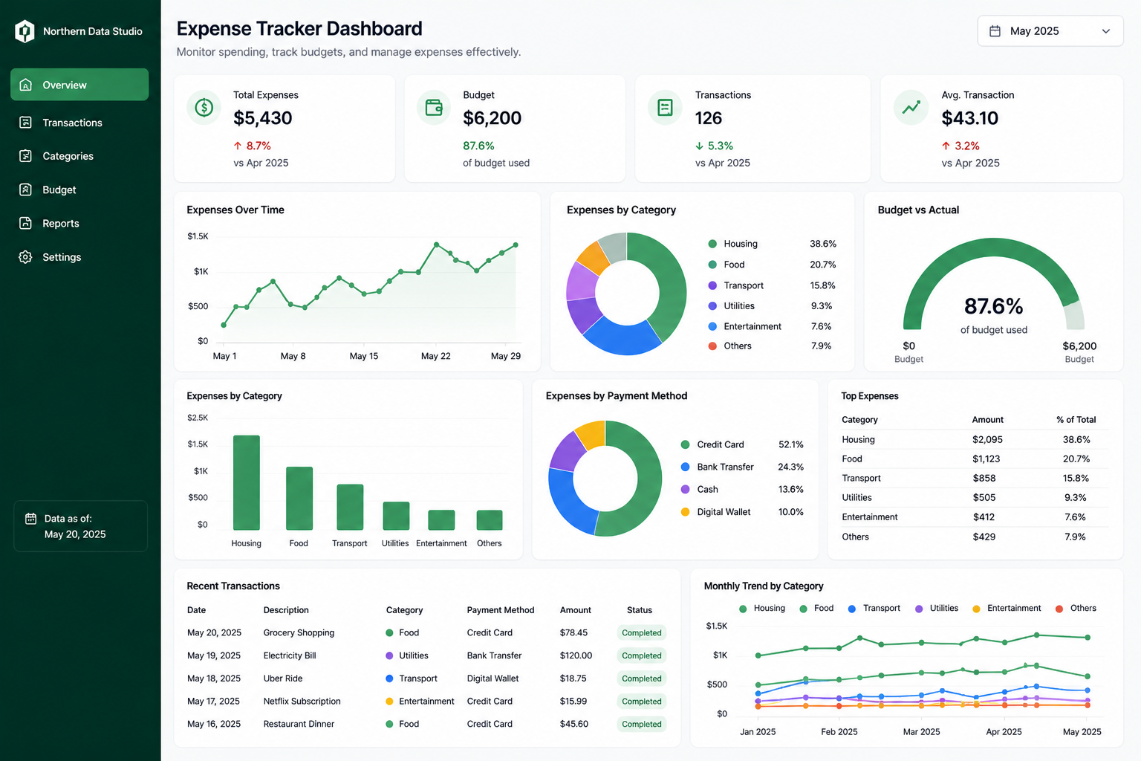Toggle Food series in Monthly Trend legend
Viewport: 1141px width, 761px height.
click(x=816, y=609)
